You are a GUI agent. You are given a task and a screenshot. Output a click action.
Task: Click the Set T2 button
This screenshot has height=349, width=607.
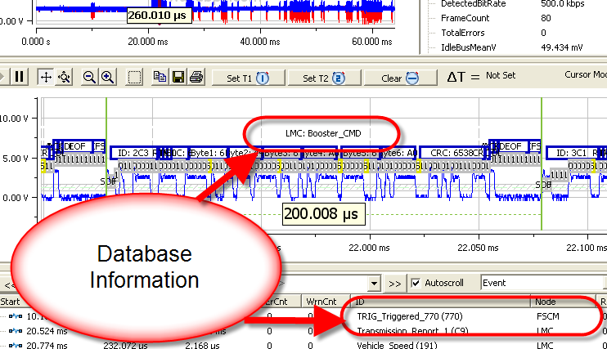(325, 78)
